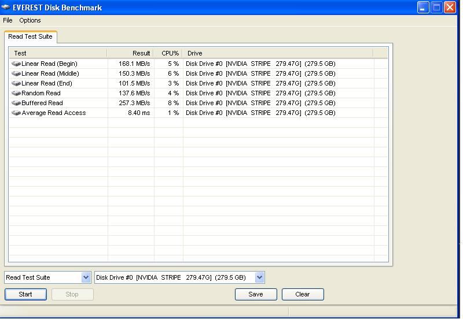Click the 3 % CPU value
463x319 pixels.
(x=173, y=83)
